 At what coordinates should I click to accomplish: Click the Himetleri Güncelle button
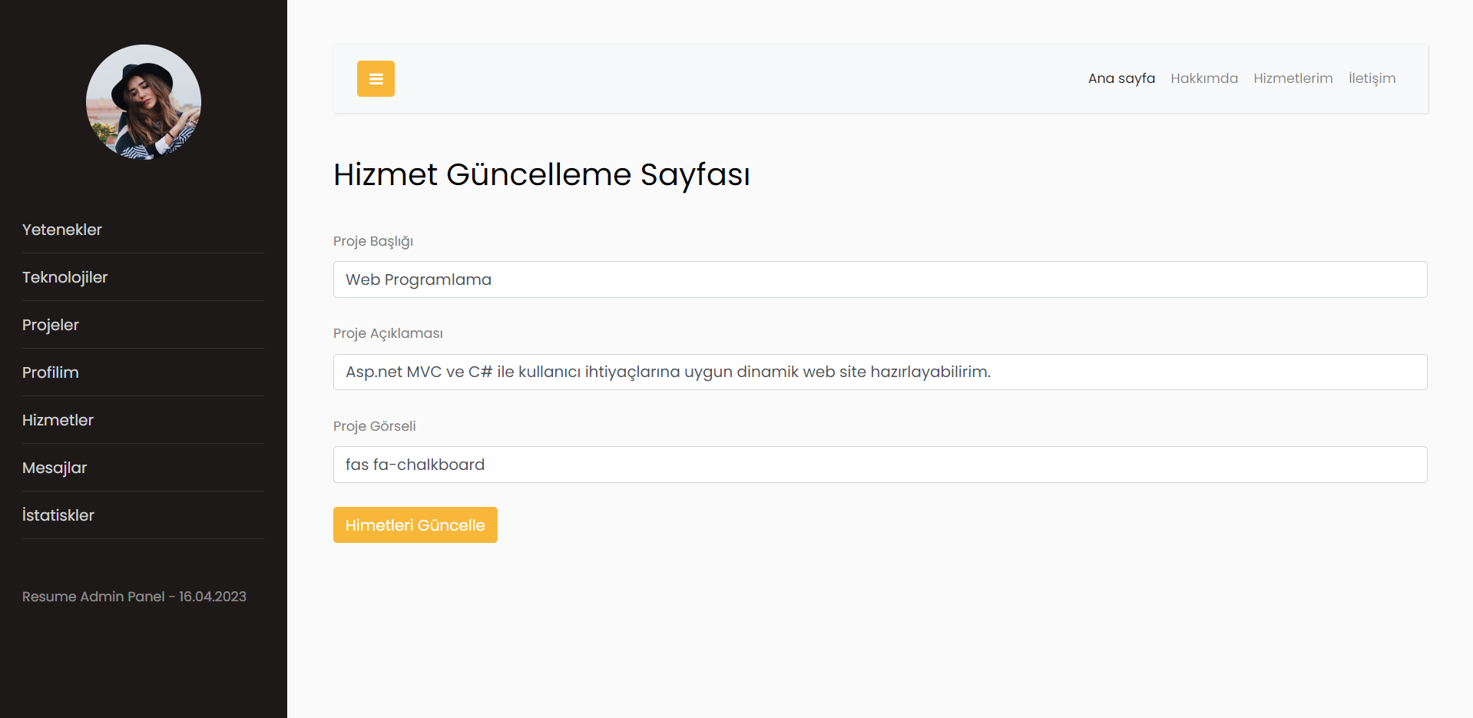(x=415, y=524)
